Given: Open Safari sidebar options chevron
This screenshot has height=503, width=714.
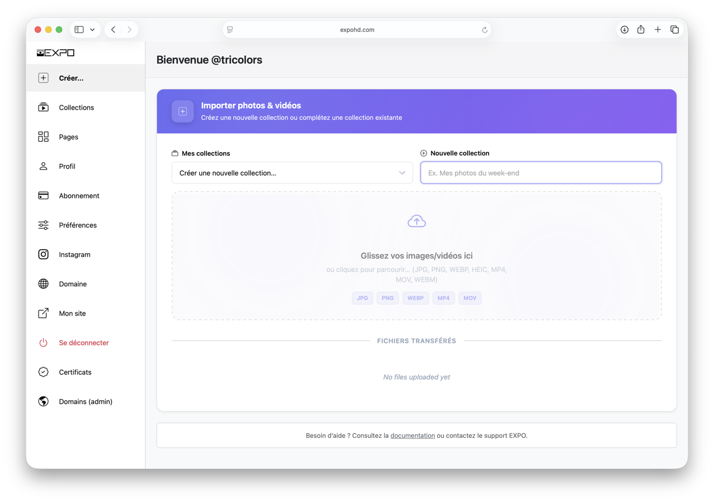Looking at the screenshot, I should point(93,30).
